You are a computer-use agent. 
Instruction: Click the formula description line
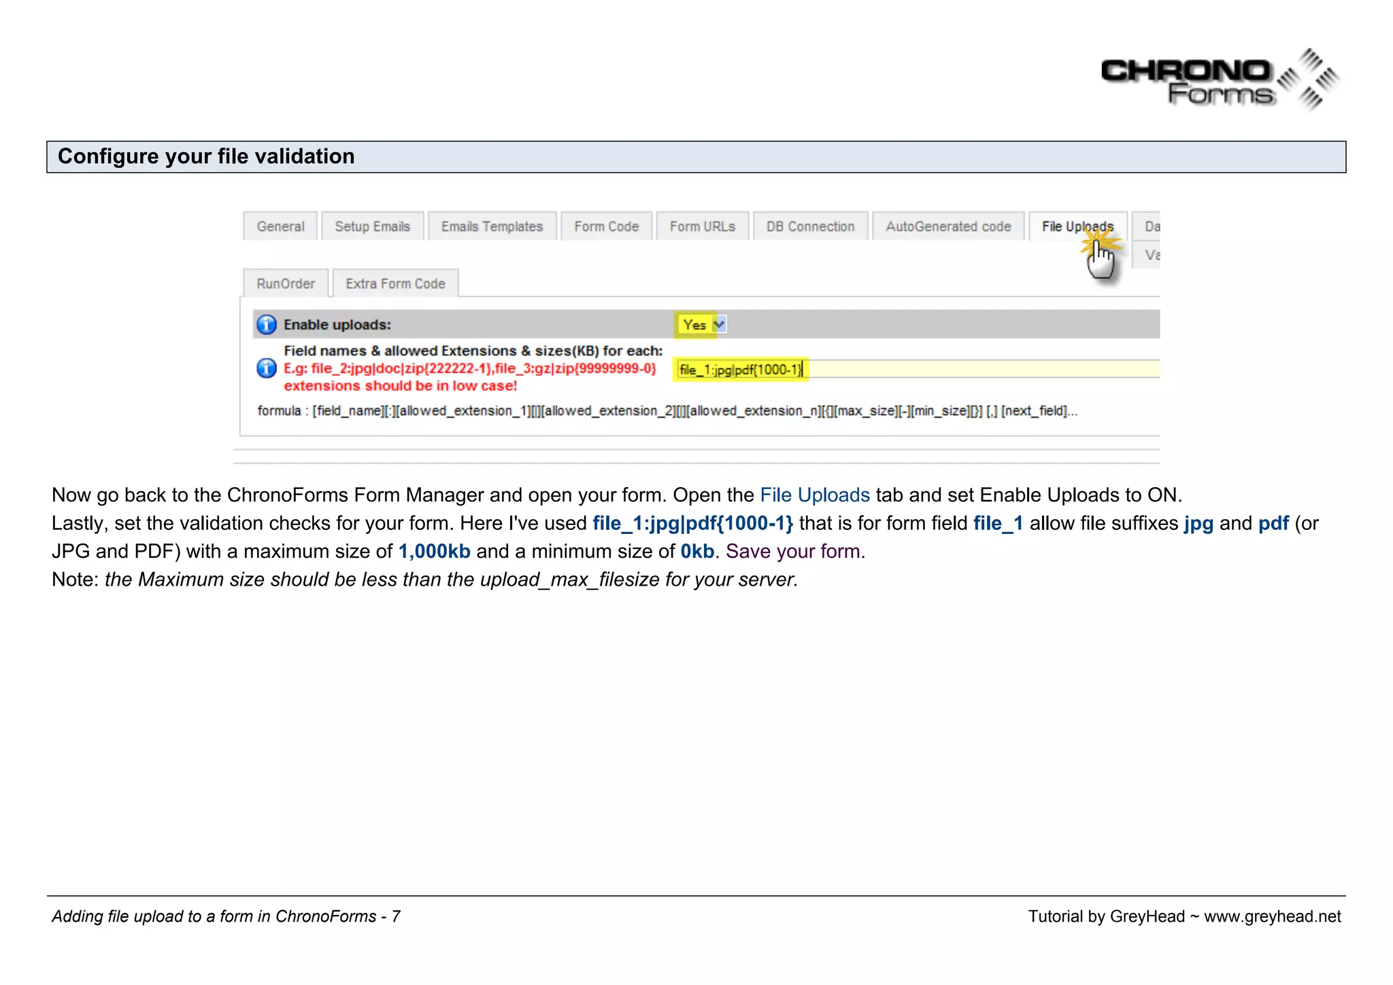point(667,411)
